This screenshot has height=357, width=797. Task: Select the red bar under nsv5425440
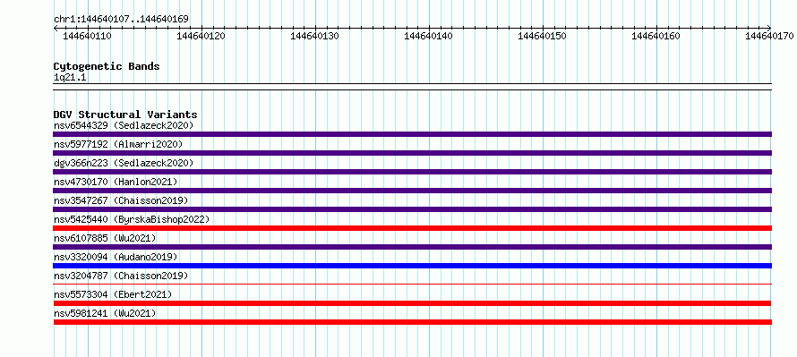coord(412,228)
